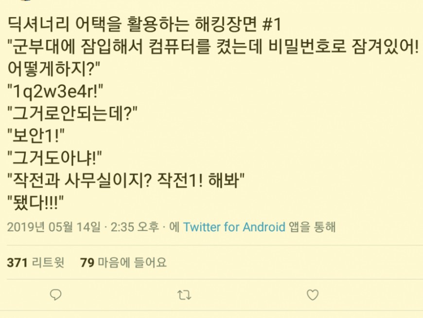View the 371 리트윗 list
This screenshot has height=318, width=423.
pos(35,262)
